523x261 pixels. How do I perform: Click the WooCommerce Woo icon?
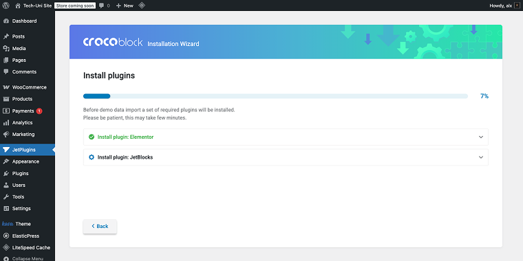[6, 87]
